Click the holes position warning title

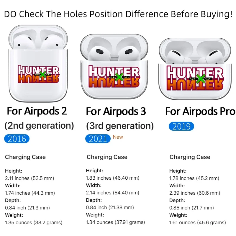point(118,14)
